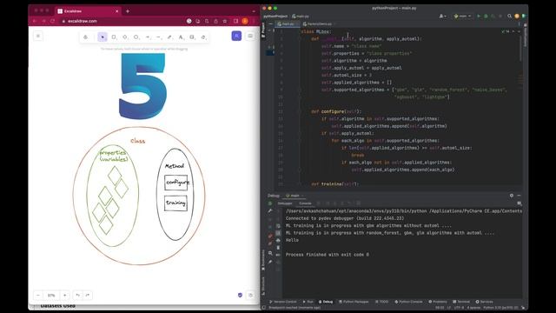The image size is (556, 313).
Task: Open the browser profile avatar
Action: pos(245,21)
